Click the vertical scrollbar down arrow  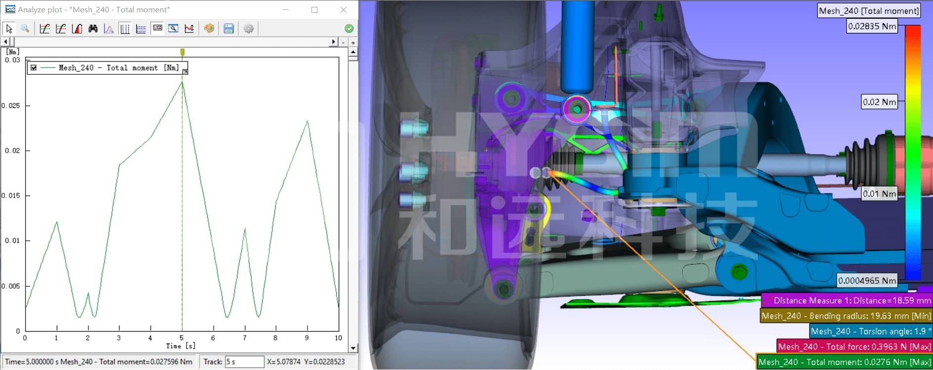pyautogui.click(x=353, y=348)
